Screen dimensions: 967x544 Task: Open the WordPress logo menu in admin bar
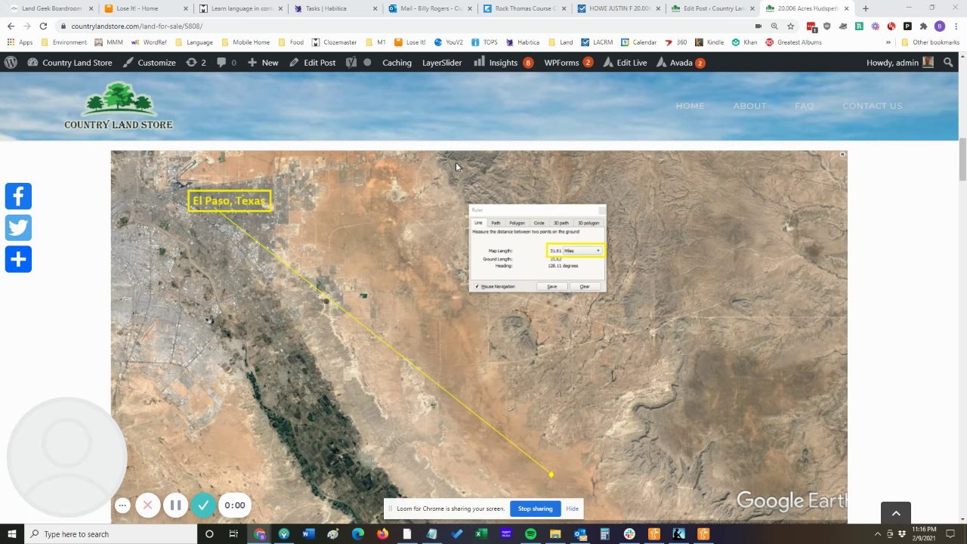point(11,63)
